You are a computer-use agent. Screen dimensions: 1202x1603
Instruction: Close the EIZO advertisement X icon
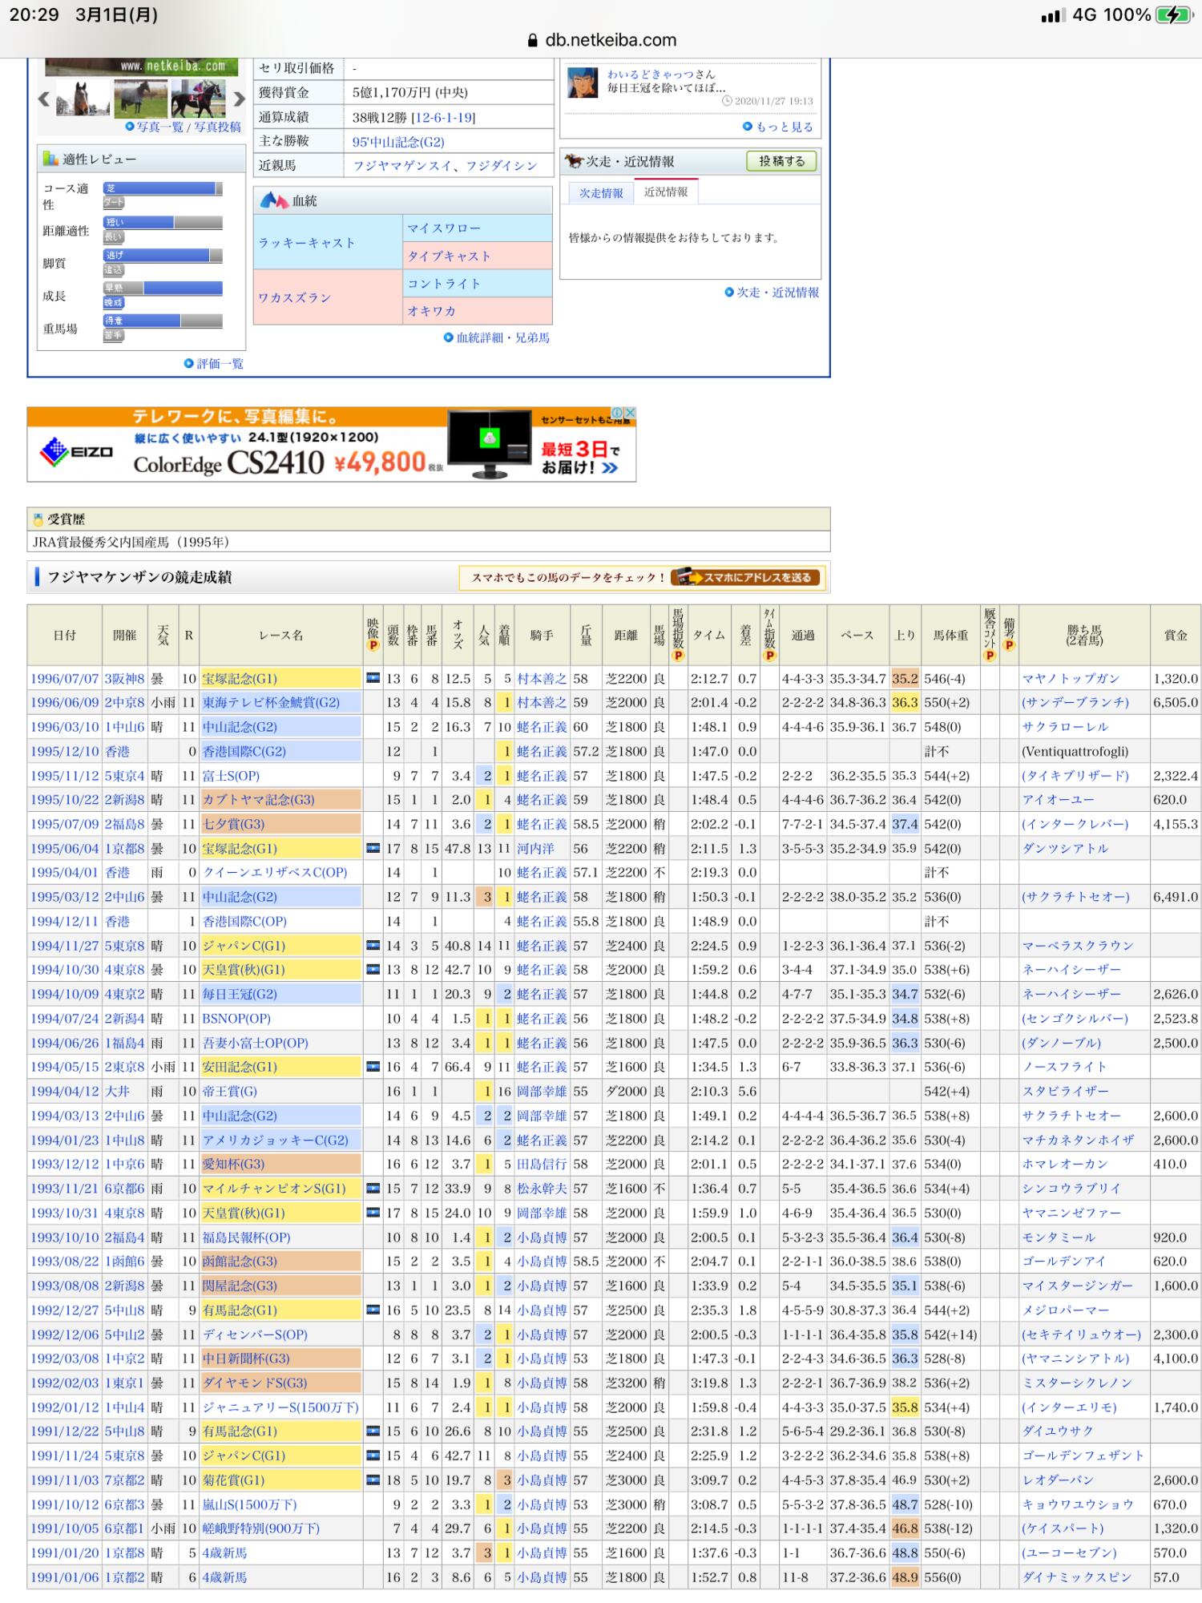click(631, 413)
